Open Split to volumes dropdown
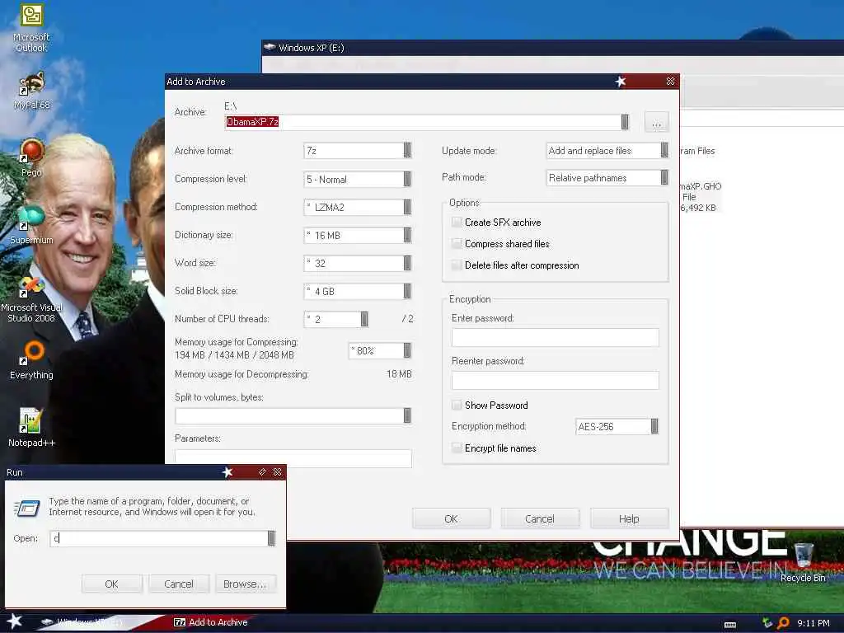The width and height of the screenshot is (844, 633). 407,415
